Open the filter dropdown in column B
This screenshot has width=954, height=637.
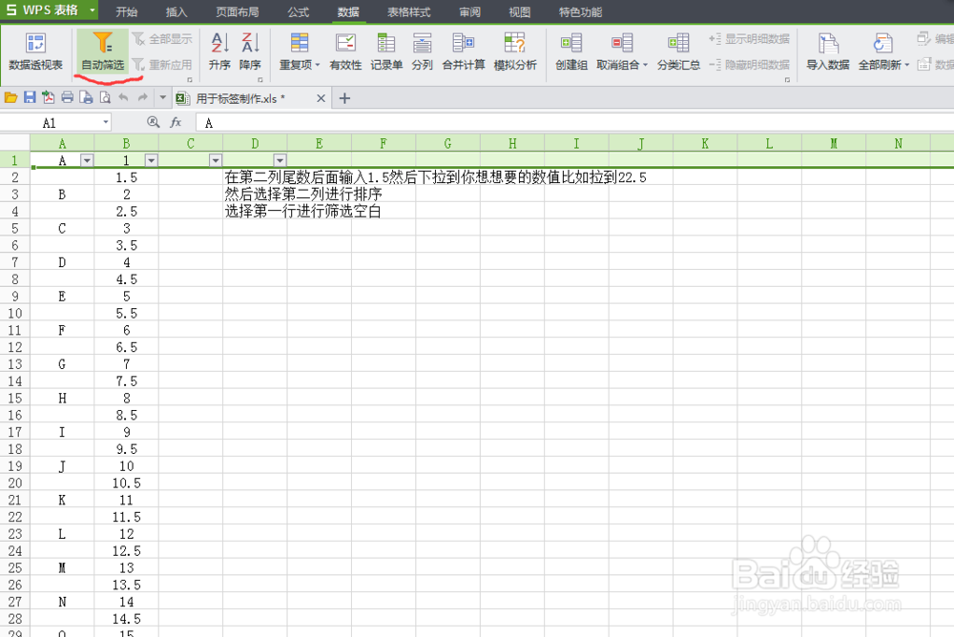click(151, 160)
